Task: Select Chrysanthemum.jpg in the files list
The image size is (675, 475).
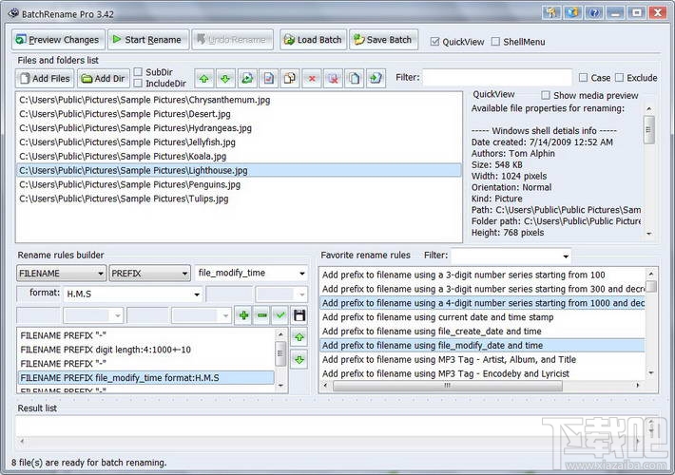Action: point(239,100)
